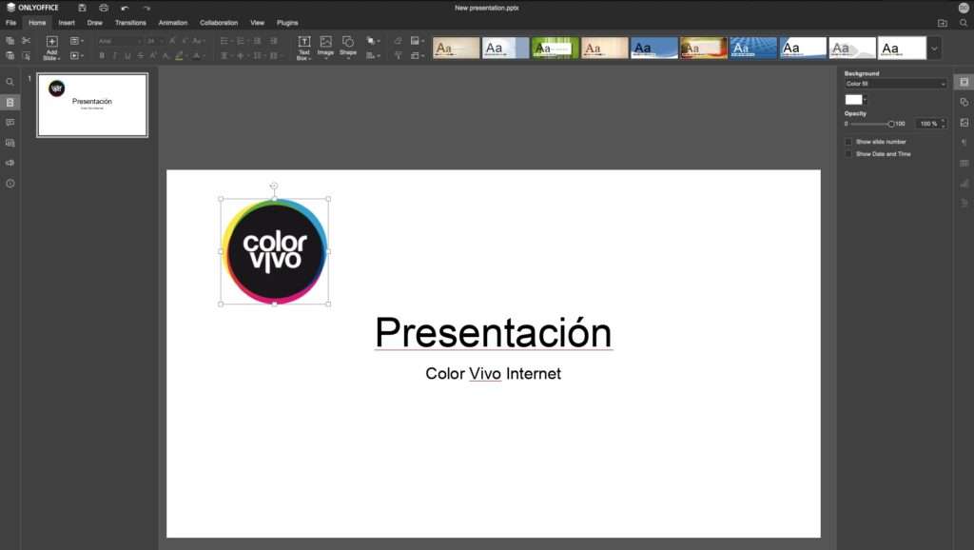Switch to the Collaboration tab
The image size is (974, 550).
coord(219,23)
